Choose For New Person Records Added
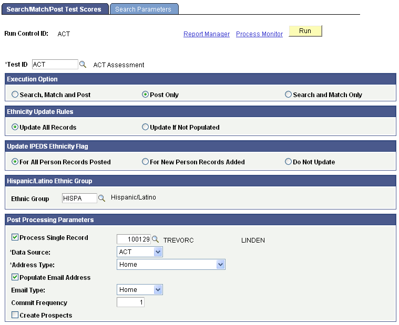Screen dimensions: 399x325 coord(145,162)
